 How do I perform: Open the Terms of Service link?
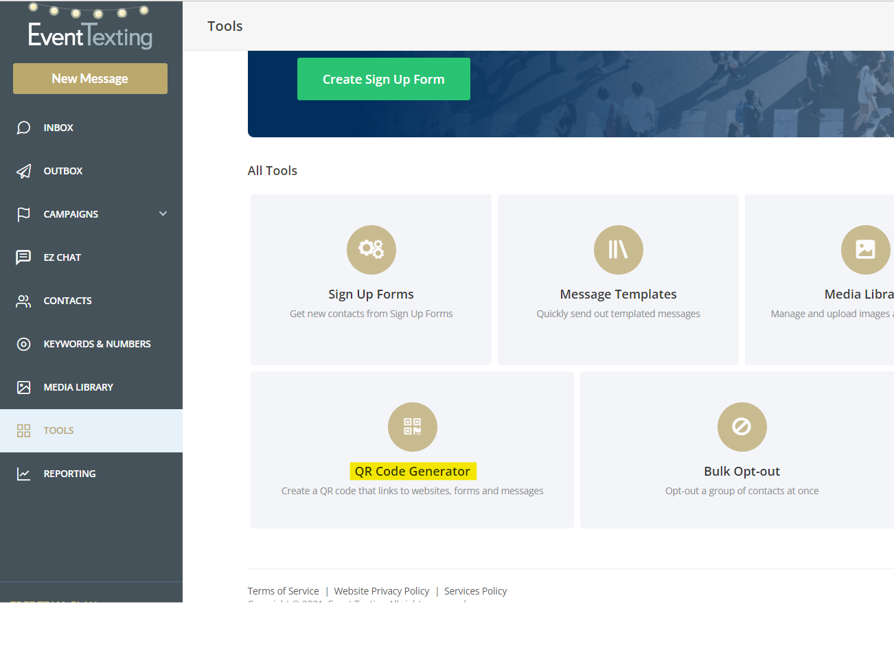tap(283, 591)
